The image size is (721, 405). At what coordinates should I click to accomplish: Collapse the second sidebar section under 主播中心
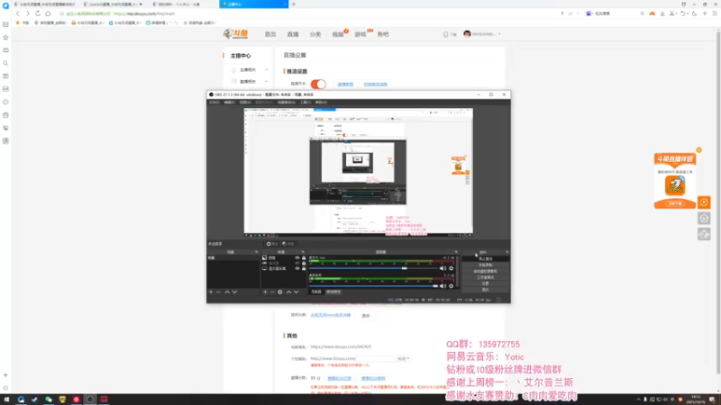266,81
